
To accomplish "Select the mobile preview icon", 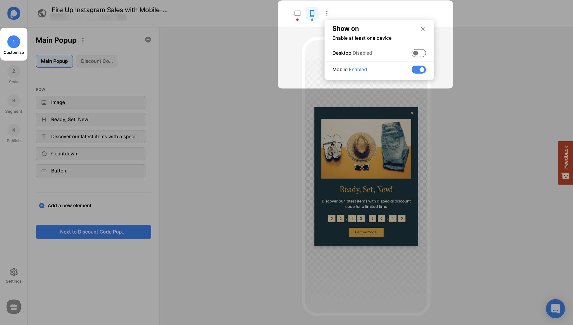I will (x=312, y=13).
